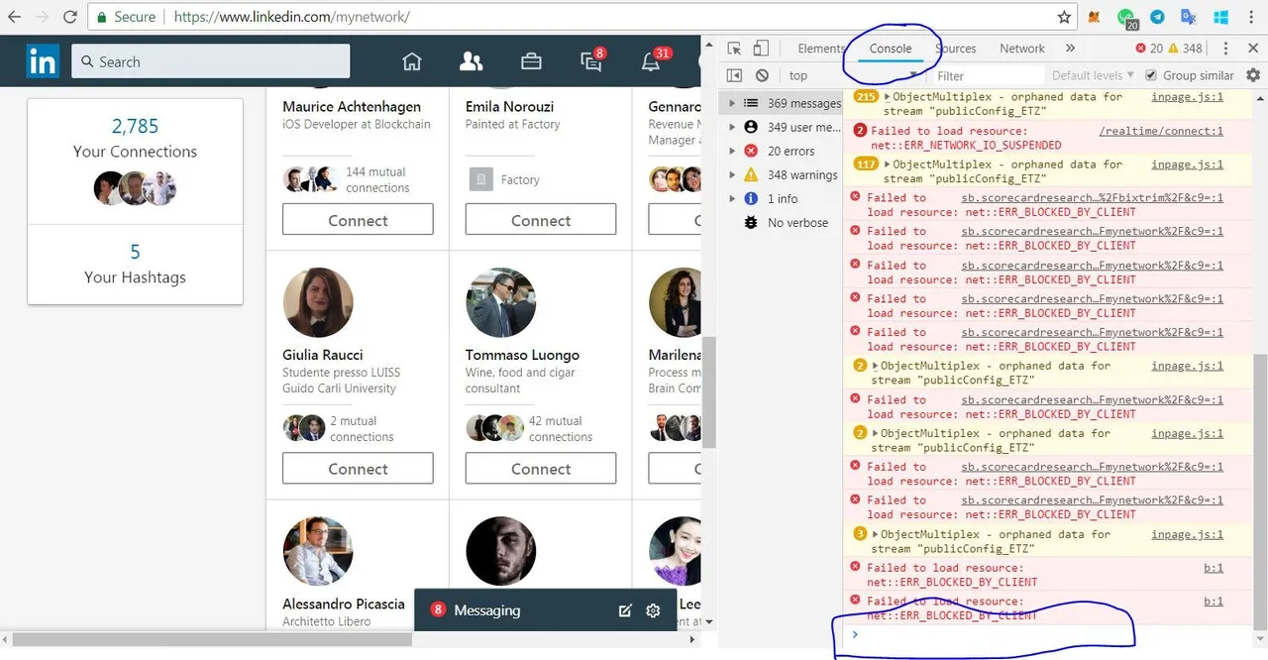1268x660 pixels.
Task: Toggle DevTools device toolbar icon
Action: tap(761, 49)
